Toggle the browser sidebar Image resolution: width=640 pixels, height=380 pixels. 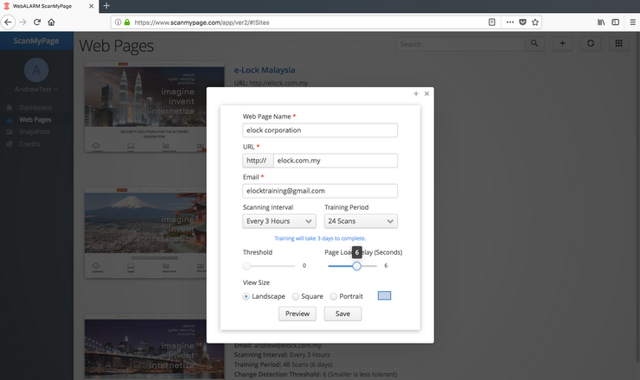coord(616,22)
